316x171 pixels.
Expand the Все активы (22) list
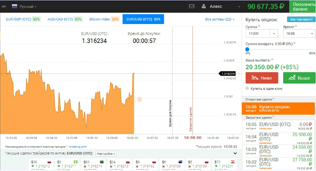point(220,19)
